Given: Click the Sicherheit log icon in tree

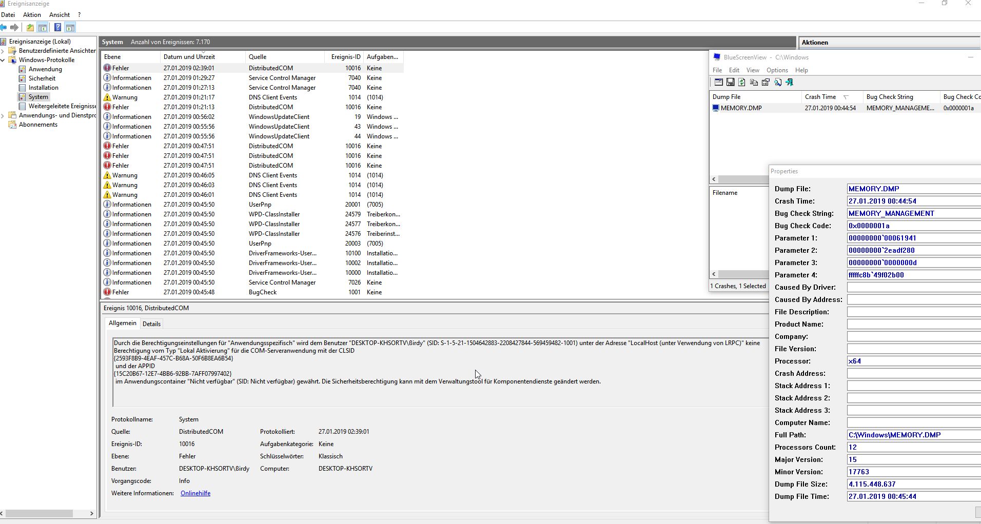Looking at the screenshot, I should 22,78.
